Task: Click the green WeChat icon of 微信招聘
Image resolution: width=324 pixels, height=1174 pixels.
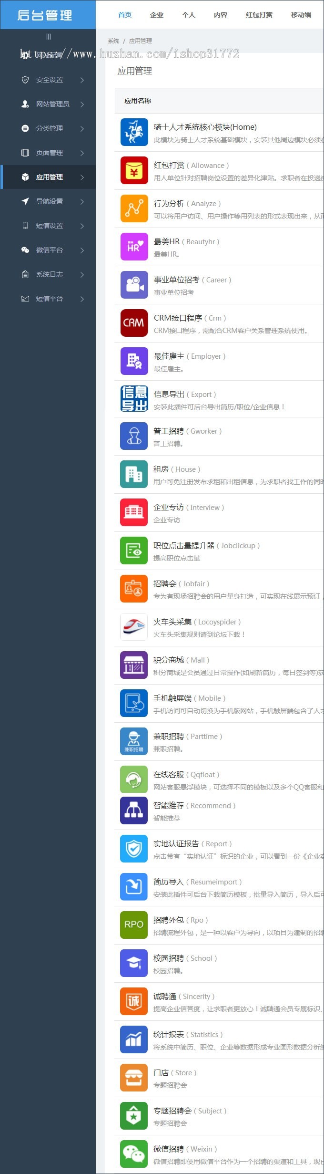Action: pos(134,1154)
